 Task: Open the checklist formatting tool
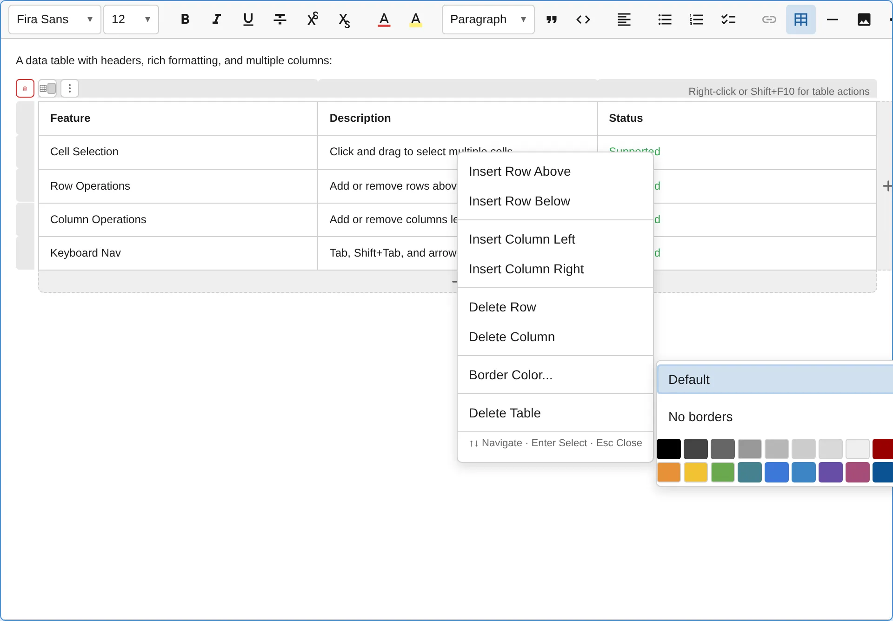(x=728, y=20)
